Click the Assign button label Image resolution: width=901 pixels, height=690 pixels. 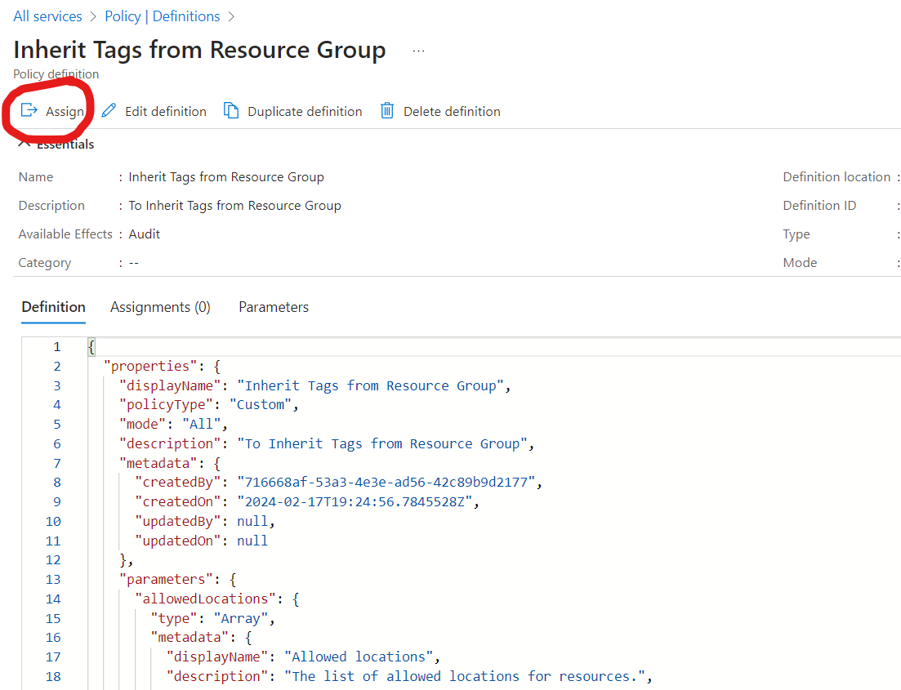tap(65, 111)
